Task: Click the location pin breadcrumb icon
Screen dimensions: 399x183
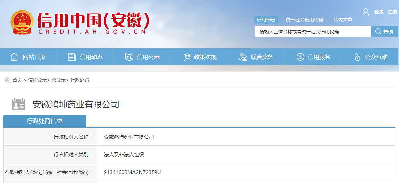Action: (7, 80)
